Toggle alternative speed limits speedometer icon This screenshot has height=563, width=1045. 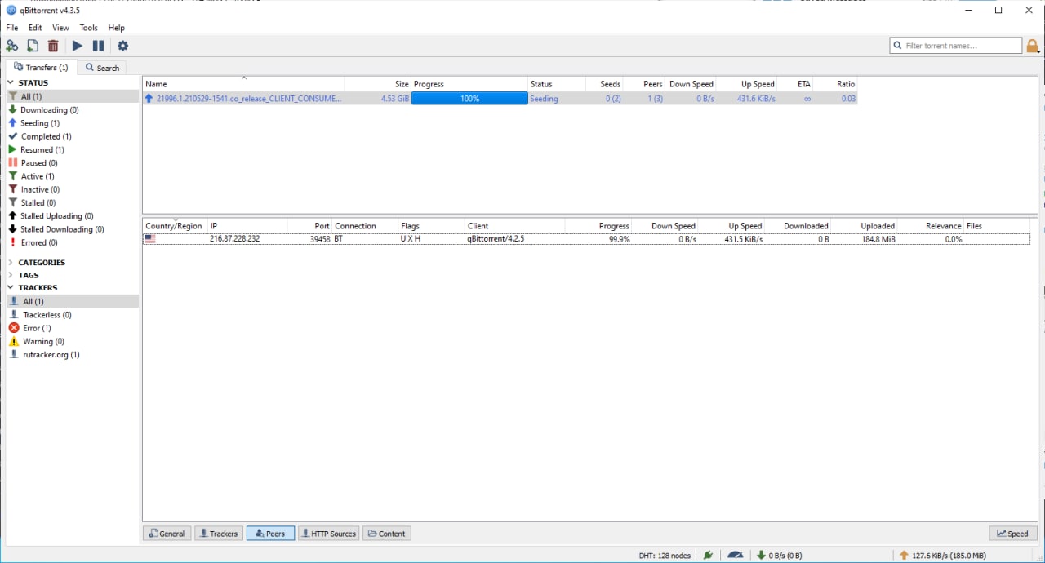coord(736,555)
